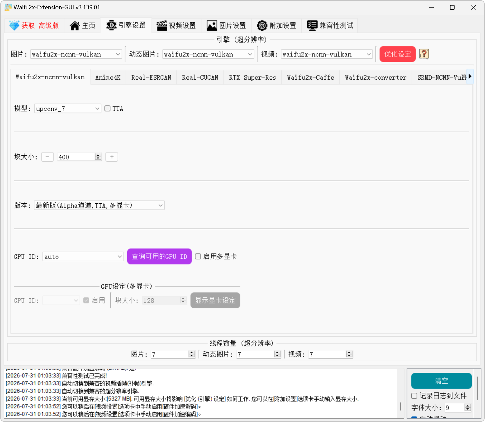This screenshot has height=422, width=485.
Task: Click the 字体大小 9 field
Action: click(455, 408)
